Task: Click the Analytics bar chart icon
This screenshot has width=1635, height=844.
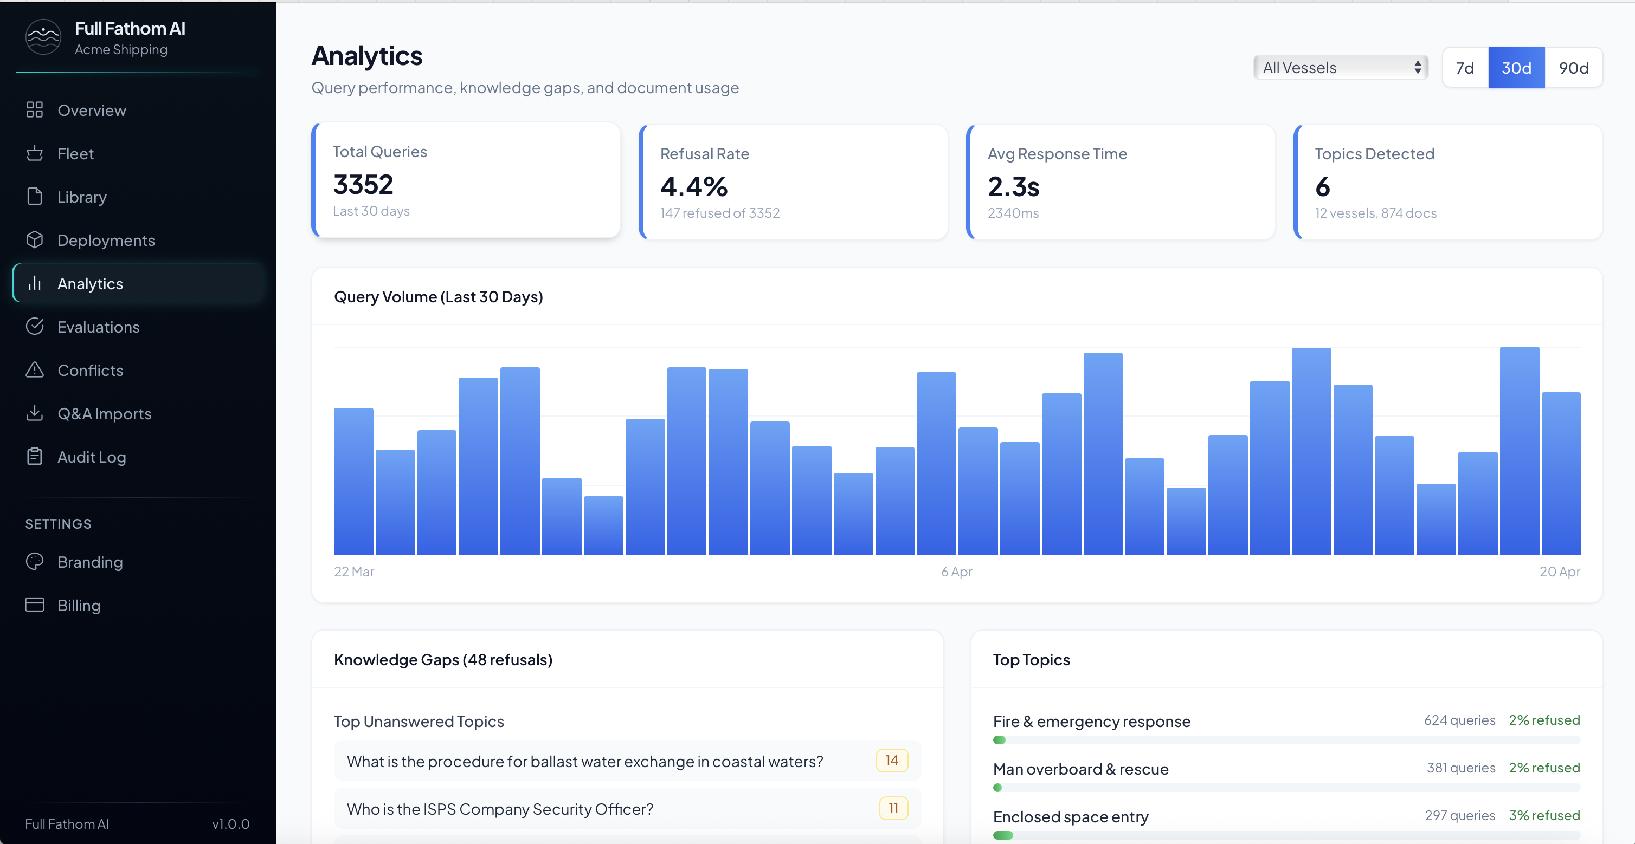Action: 34,283
